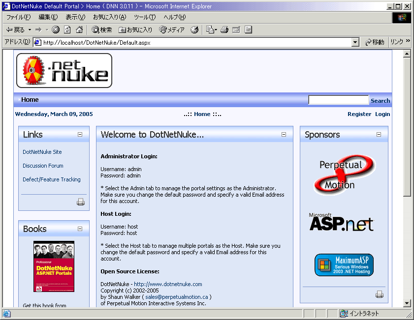Stop page loading with the Stop icon
This screenshot has width=414, height=320.
point(56,30)
